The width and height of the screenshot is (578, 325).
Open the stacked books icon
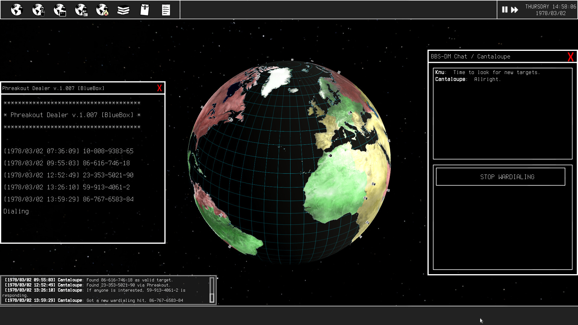tap(123, 10)
